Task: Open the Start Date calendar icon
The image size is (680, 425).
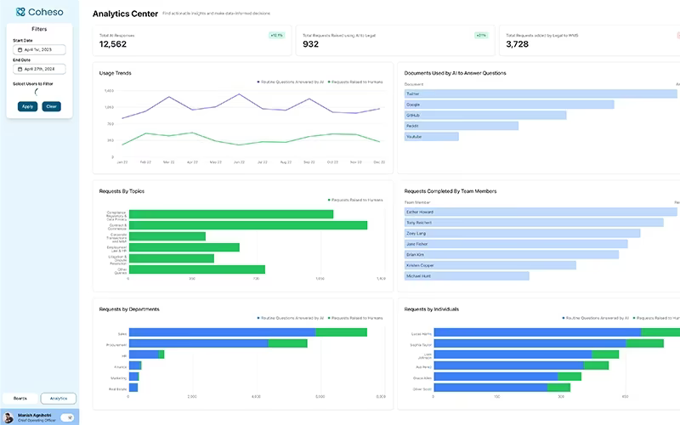Action: 20,50
